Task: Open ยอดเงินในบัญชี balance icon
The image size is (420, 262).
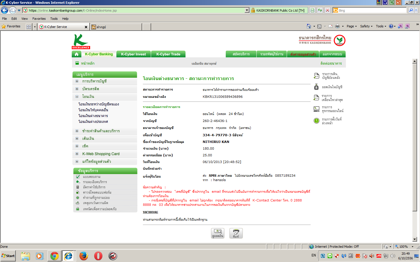Action: coord(316,87)
